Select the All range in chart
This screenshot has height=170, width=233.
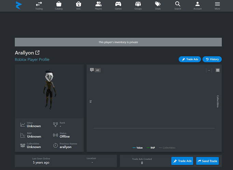point(98,70)
